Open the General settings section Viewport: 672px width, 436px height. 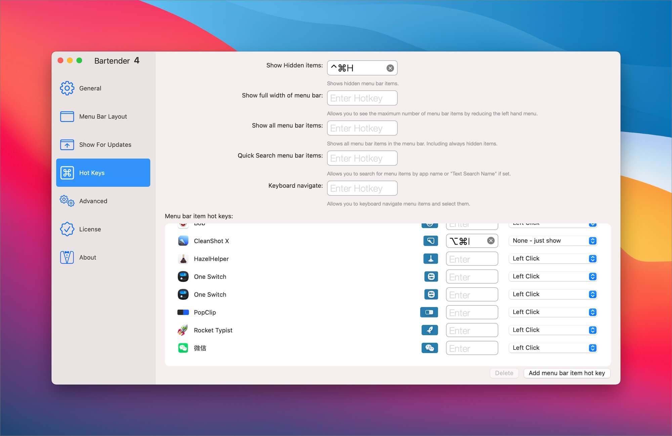(103, 88)
